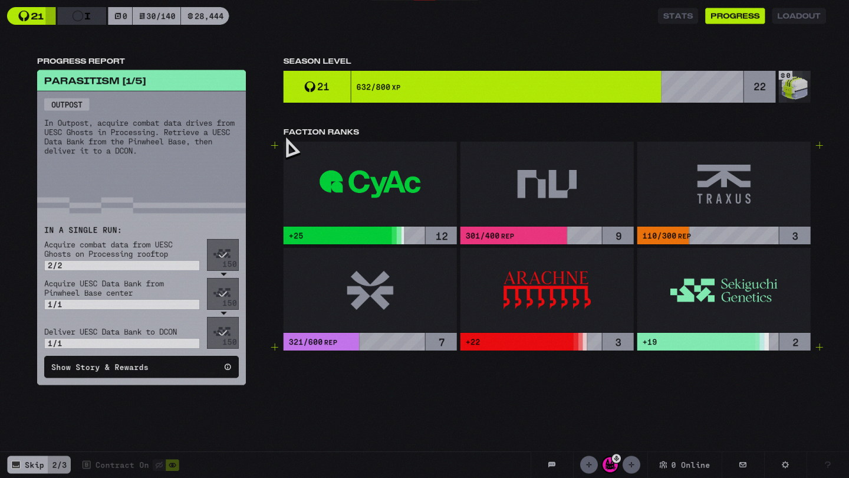
Task: Click arrow below the combat data reward icon
Action: pos(223,274)
